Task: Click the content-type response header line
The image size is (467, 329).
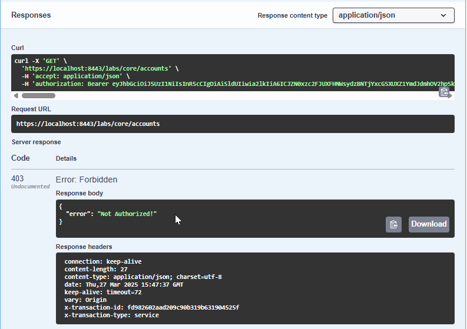Action: point(143,277)
